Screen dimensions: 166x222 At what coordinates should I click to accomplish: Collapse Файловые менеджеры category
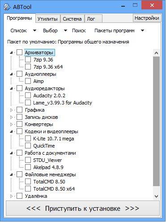point(11,174)
